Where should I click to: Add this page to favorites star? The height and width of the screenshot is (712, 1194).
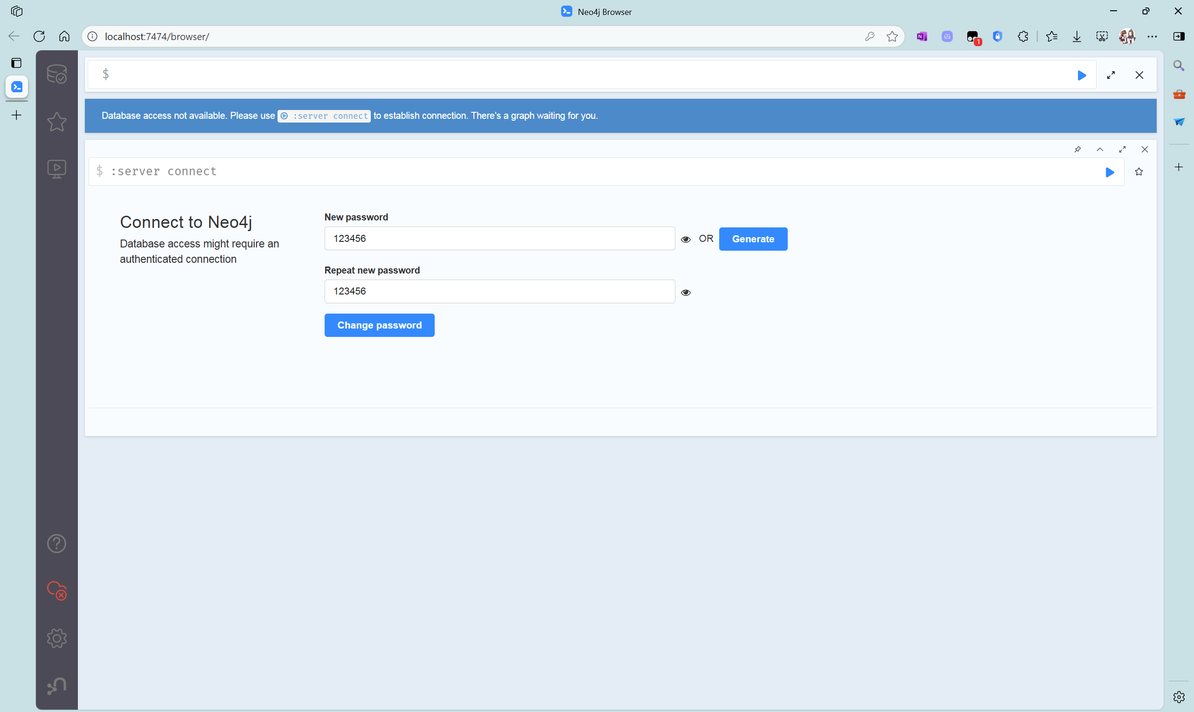pos(892,36)
